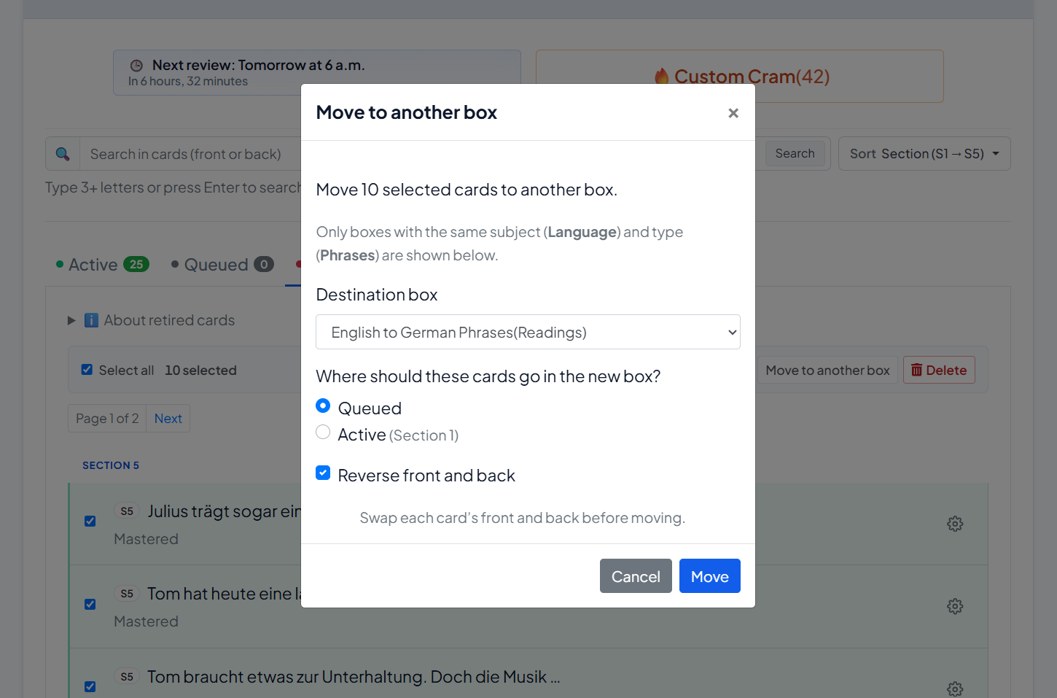Image resolution: width=1057 pixels, height=698 pixels.
Task: Close the Move to another box dialog
Action: [x=733, y=113]
